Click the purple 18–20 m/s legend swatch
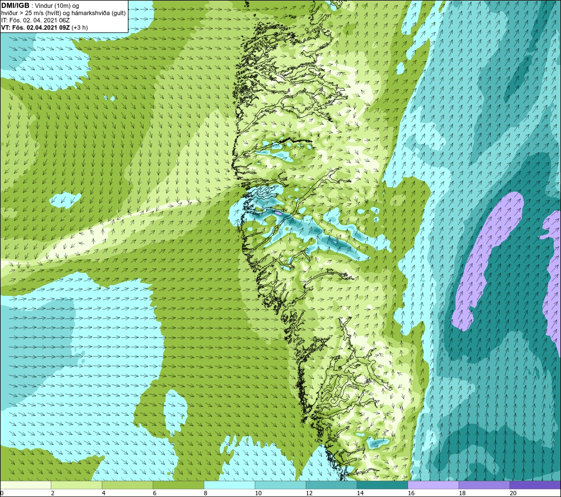 (484, 485)
